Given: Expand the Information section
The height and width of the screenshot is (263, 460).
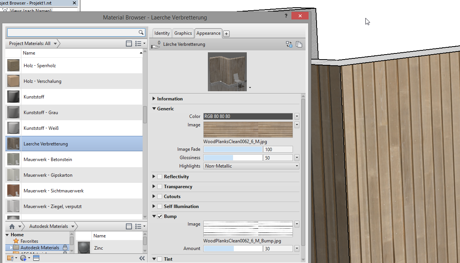Looking at the screenshot, I should coord(154,99).
